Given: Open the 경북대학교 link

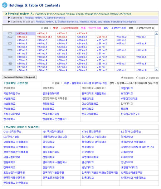Looking at the screenshot, I should pos(127,137).
